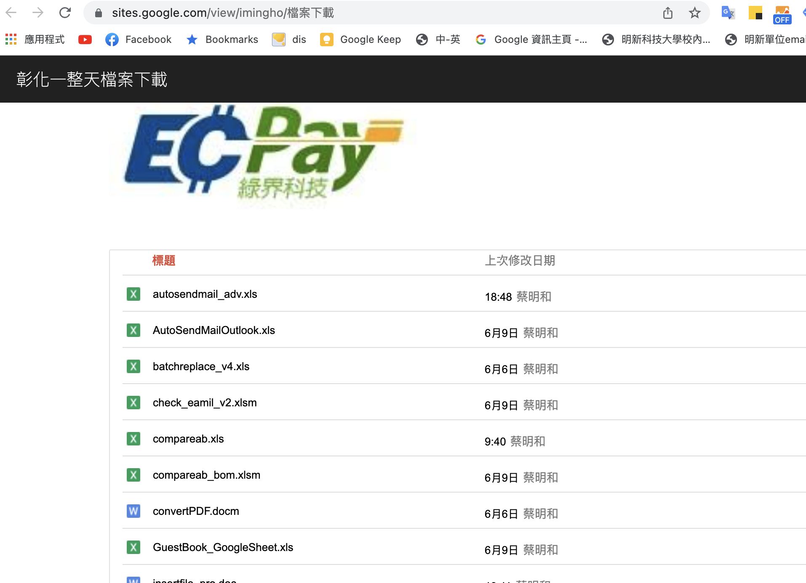Click the ECPay logo image
This screenshot has width=806, height=583.
point(263,156)
